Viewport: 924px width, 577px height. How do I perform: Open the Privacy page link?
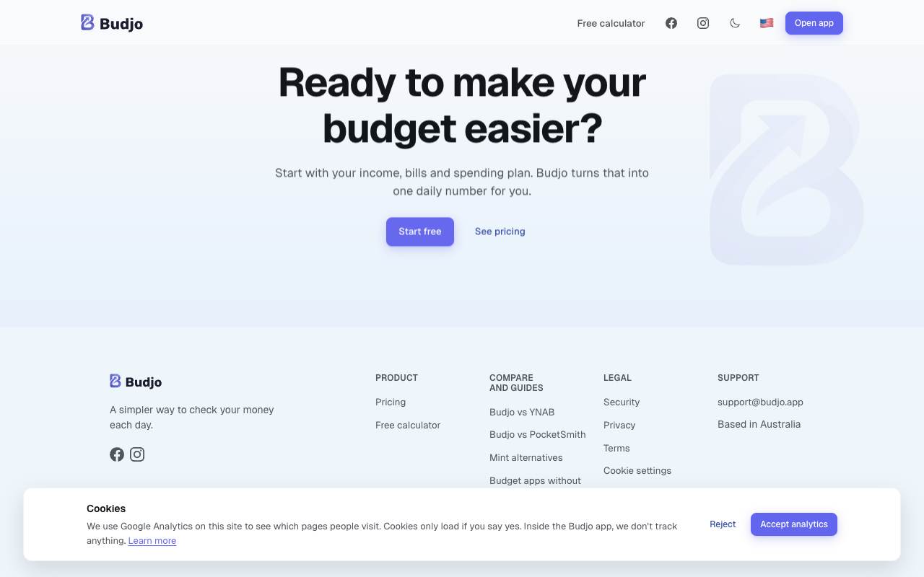[x=619, y=426]
